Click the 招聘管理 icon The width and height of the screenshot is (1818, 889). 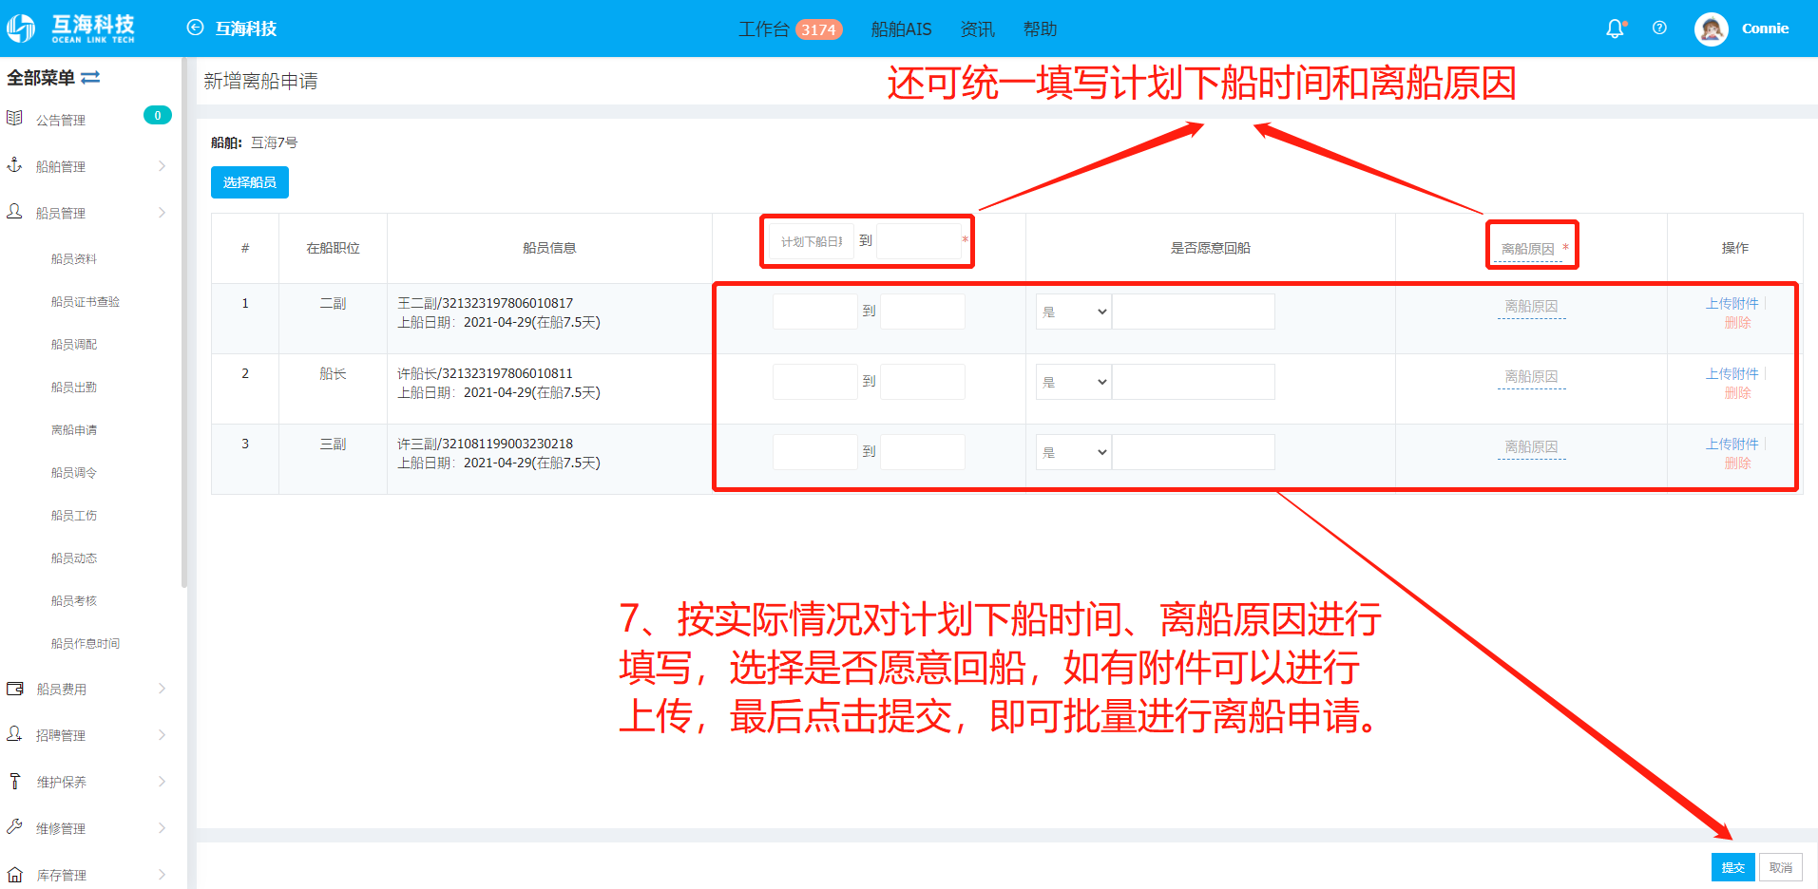pos(14,734)
